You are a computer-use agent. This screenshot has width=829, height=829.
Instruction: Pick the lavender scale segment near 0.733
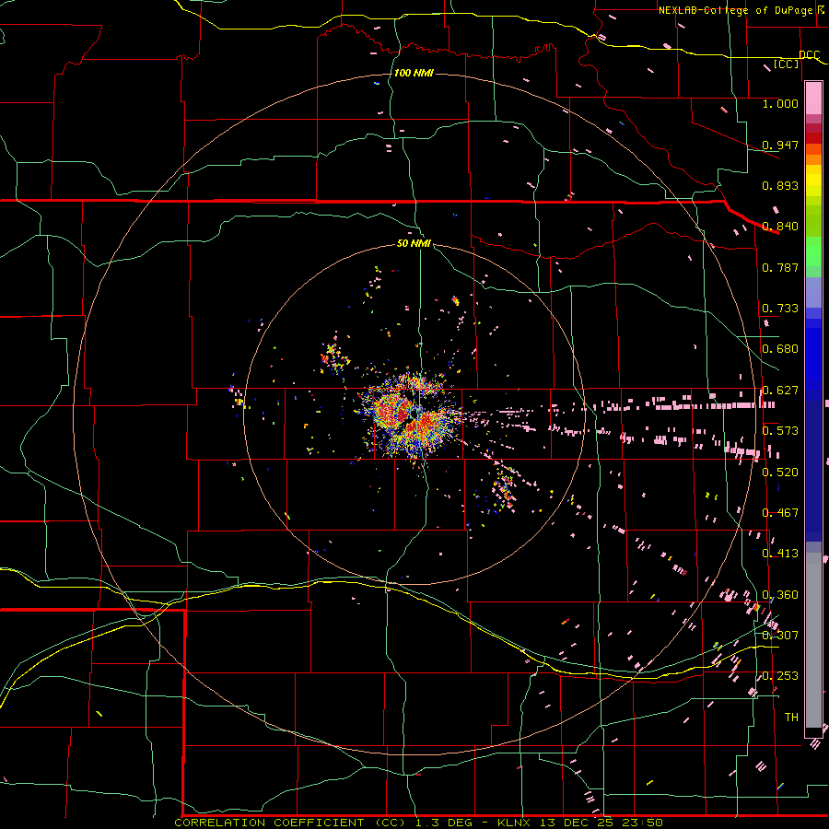pos(813,292)
